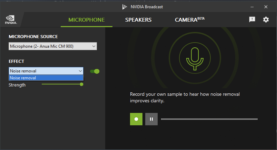The image size is (277, 150).
Task: Open the Microphone Source dropdown
Action: pyautogui.click(x=53, y=46)
